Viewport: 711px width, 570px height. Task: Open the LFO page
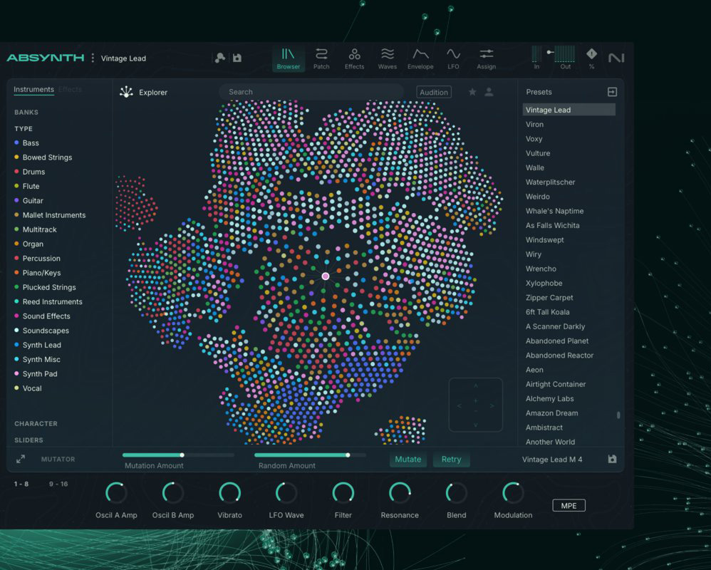[x=453, y=58]
